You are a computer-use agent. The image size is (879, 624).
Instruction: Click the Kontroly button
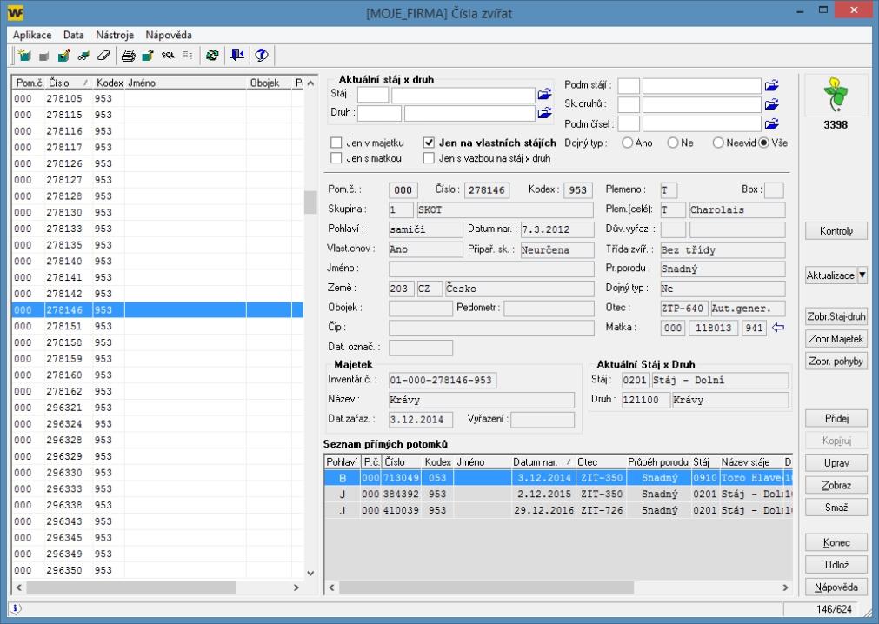point(836,231)
